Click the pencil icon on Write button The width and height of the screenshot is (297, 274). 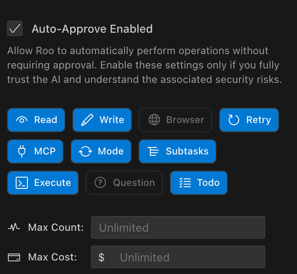click(87, 120)
